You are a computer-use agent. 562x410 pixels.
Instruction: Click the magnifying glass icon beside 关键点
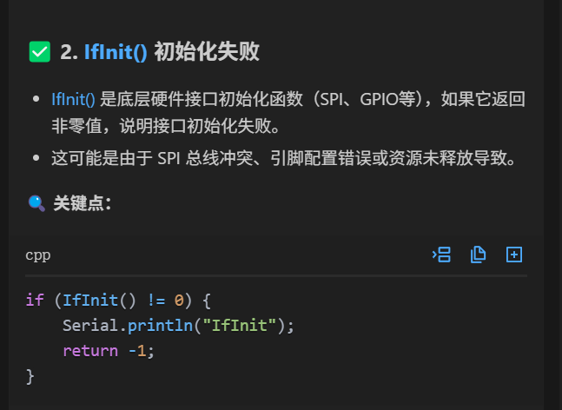point(36,203)
